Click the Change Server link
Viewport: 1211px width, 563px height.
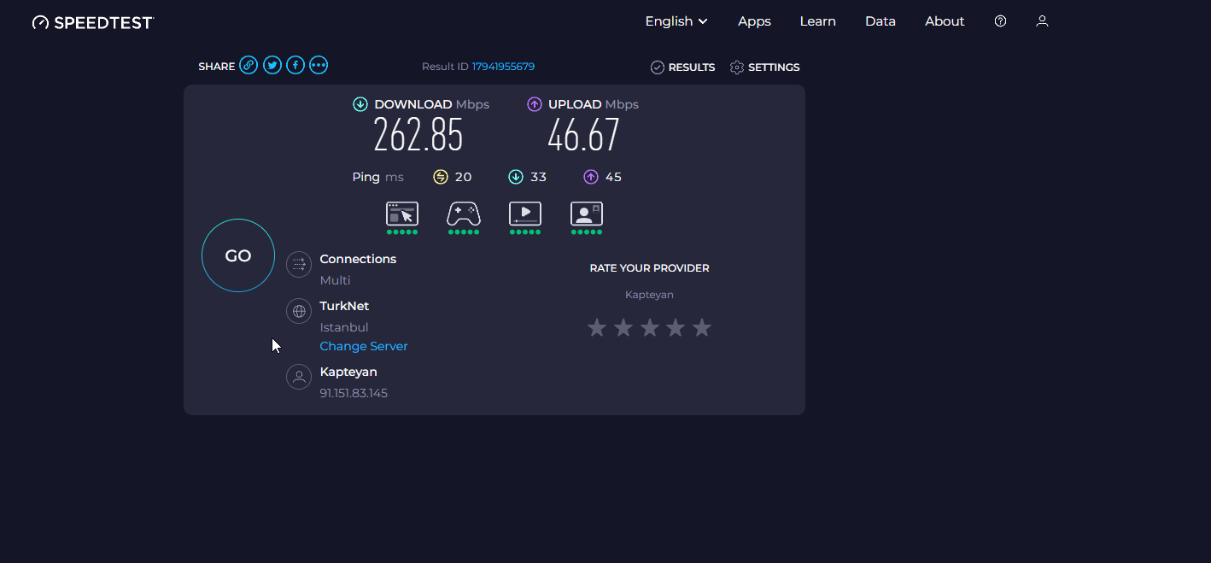coord(364,346)
